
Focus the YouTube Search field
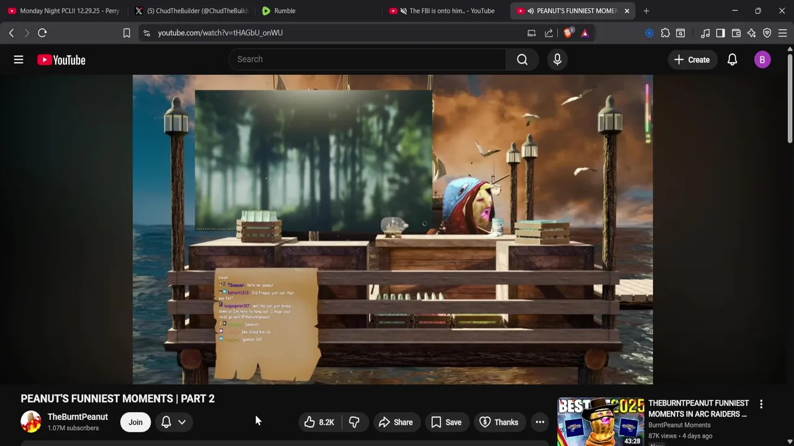(368, 59)
